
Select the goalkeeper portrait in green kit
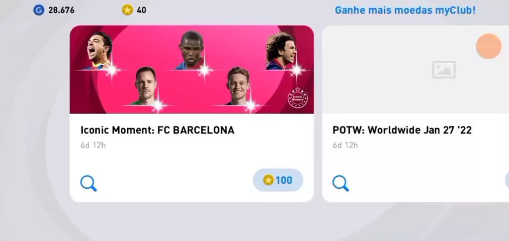145,86
